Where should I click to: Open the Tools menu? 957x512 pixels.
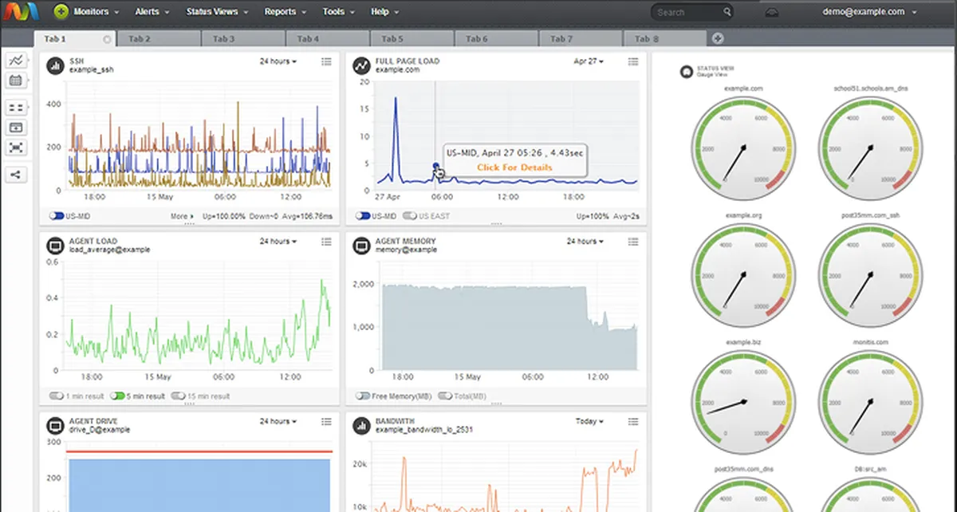[338, 12]
